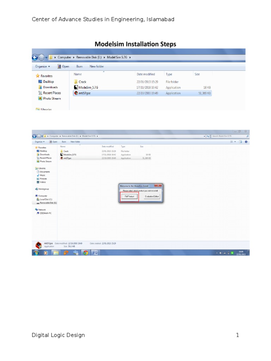The image size is (271, 361).
Task: Open Downloads in top Explorer window sidebar
Action: [x=48, y=87]
